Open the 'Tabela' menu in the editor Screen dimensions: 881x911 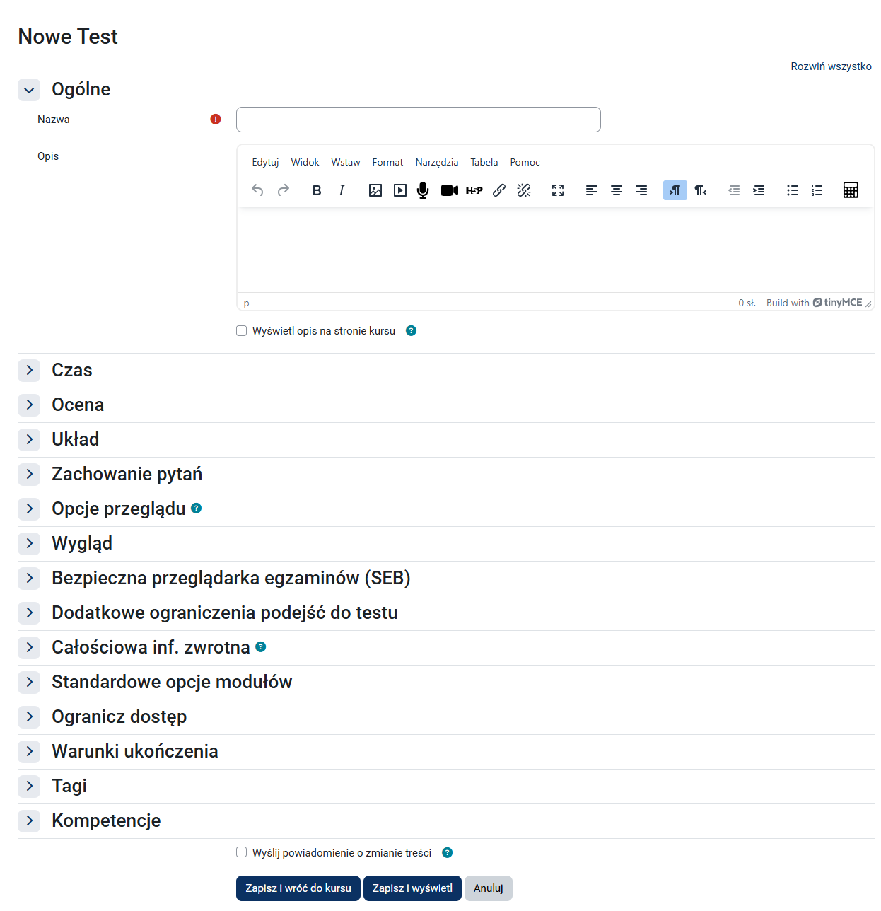(x=484, y=162)
